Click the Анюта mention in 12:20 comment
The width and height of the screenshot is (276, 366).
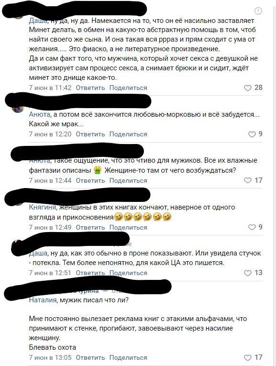pyautogui.click(x=39, y=114)
